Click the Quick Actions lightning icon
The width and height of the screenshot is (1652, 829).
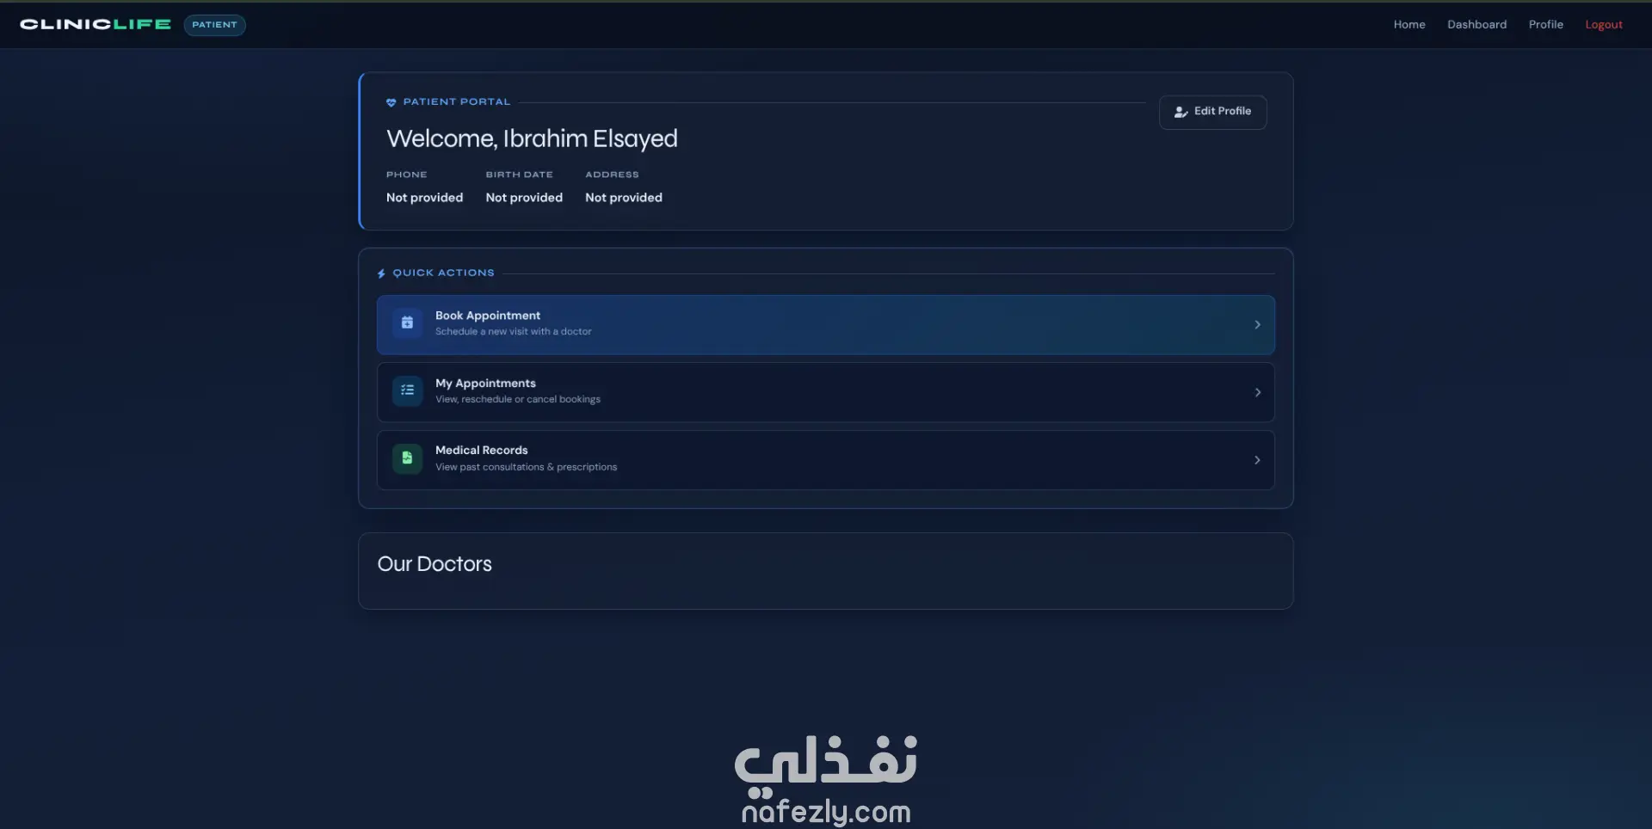(381, 273)
